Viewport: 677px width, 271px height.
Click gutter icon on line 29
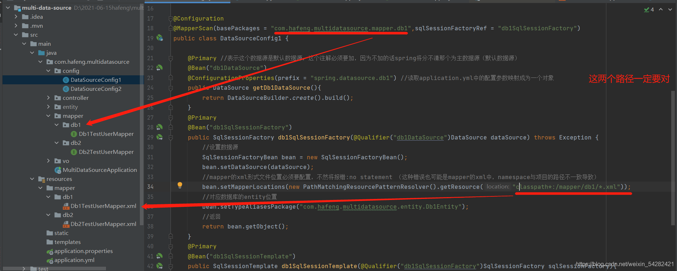(159, 137)
